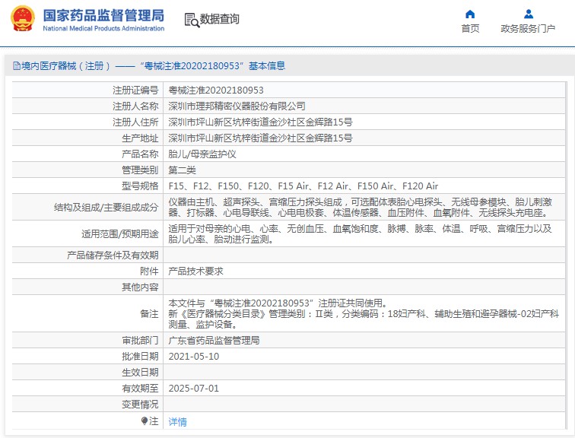Click the 数据查询 title text

[219, 19]
